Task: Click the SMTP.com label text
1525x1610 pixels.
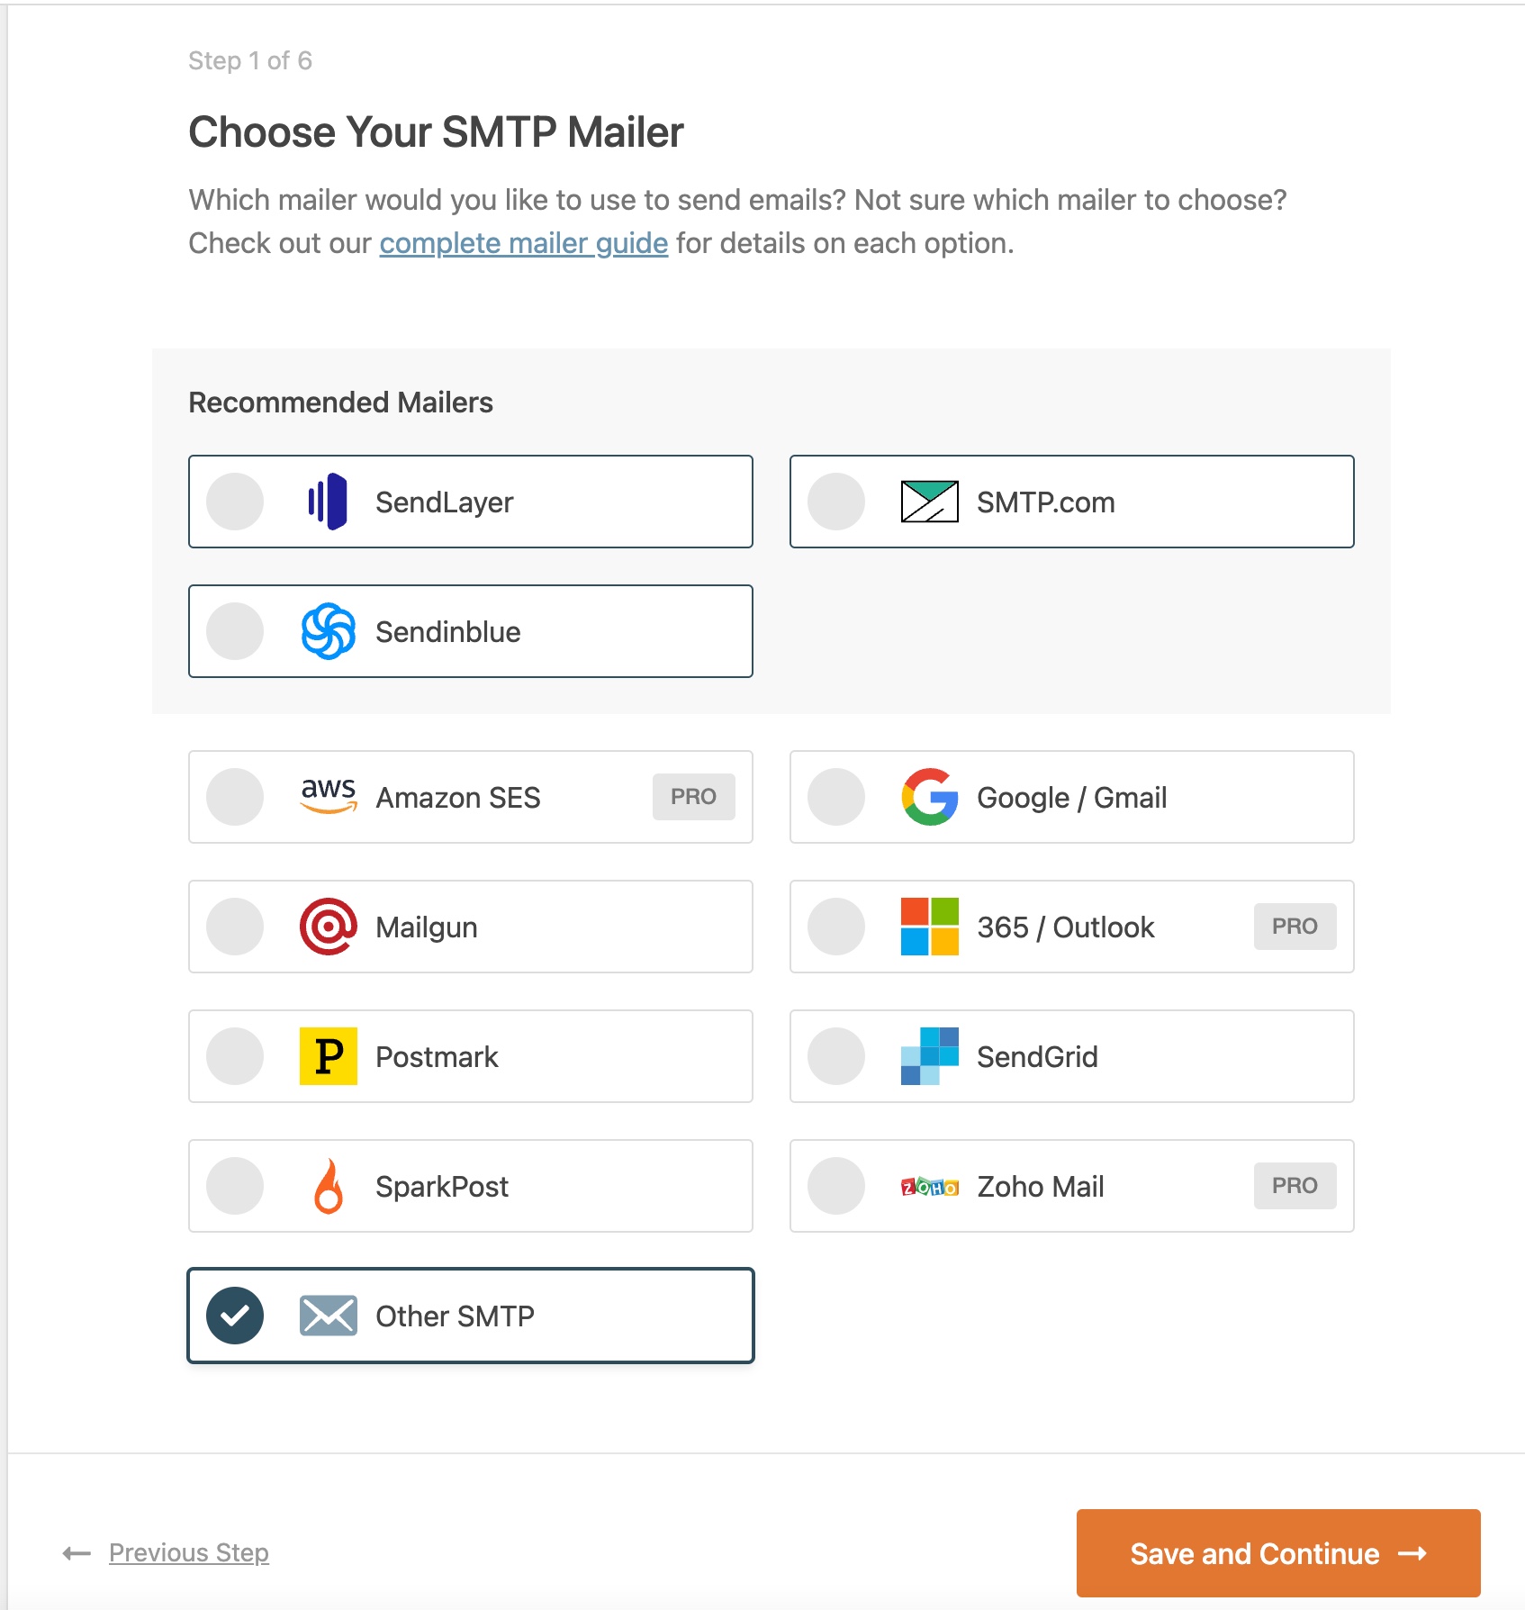Action: pyautogui.click(x=1045, y=502)
